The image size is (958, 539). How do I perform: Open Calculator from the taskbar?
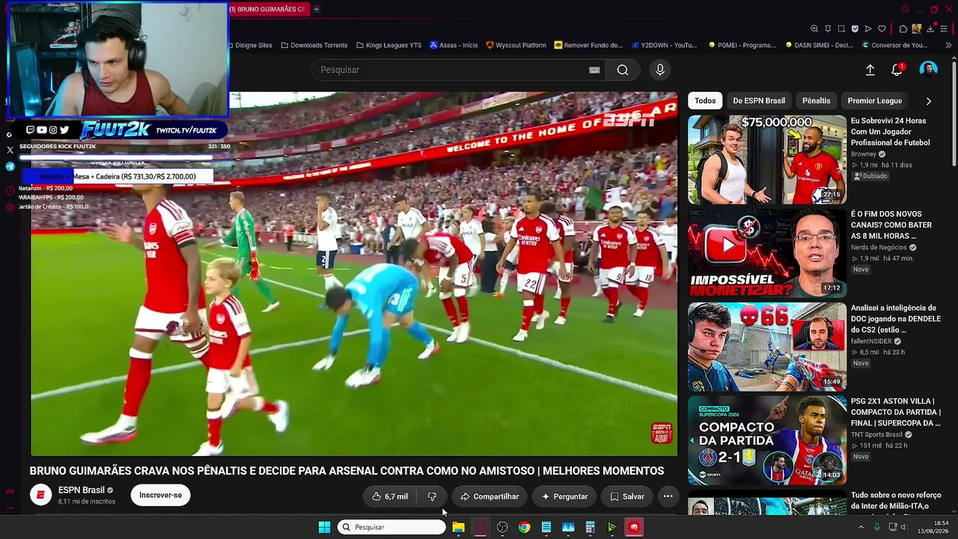tap(590, 527)
